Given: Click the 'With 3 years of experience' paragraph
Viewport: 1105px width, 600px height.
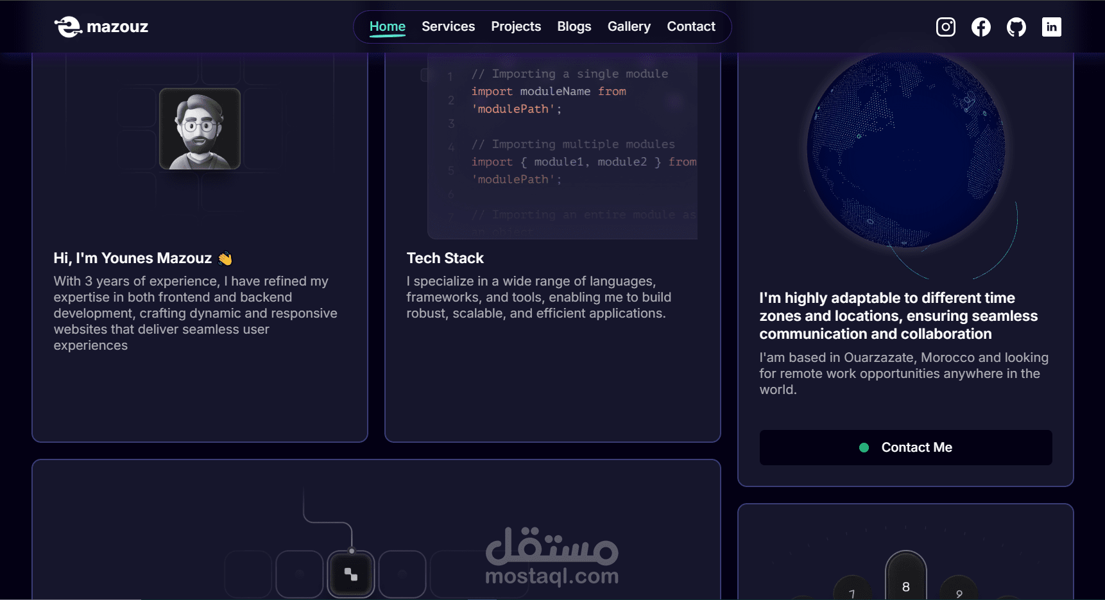Looking at the screenshot, I should [x=196, y=313].
